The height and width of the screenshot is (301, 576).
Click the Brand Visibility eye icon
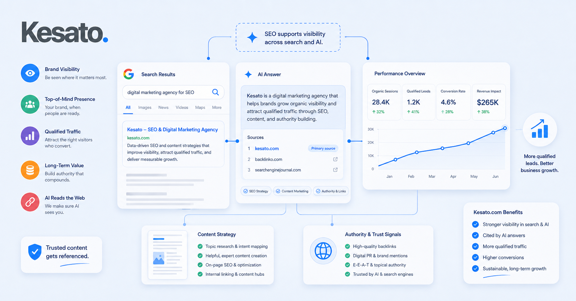(30, 73)
